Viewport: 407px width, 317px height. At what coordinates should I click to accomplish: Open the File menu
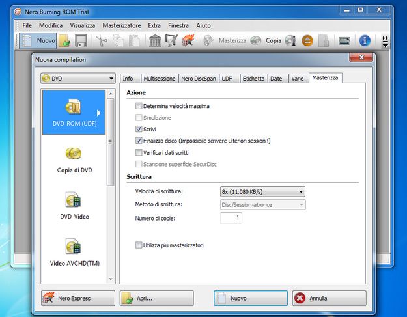point(27,25)
